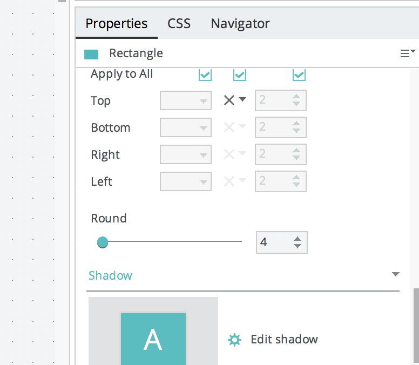Open the Bottom border color dropdown
419x365 pixels.
[186, 127]
